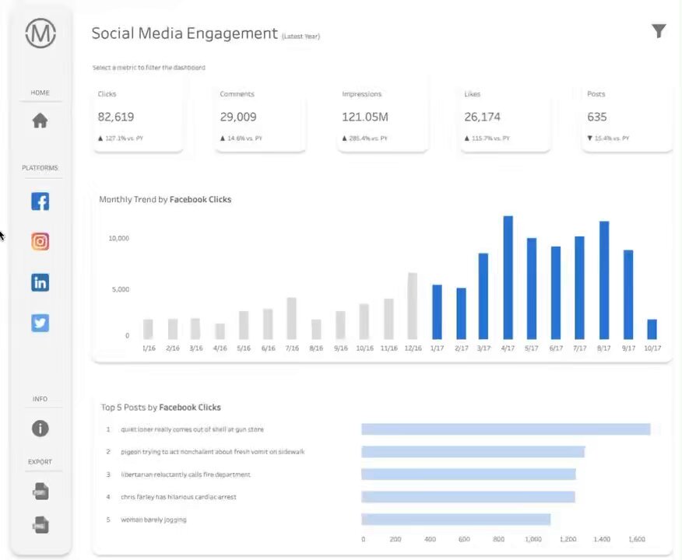Go to the Home icon
682x560 pixels.
point(40,121)
